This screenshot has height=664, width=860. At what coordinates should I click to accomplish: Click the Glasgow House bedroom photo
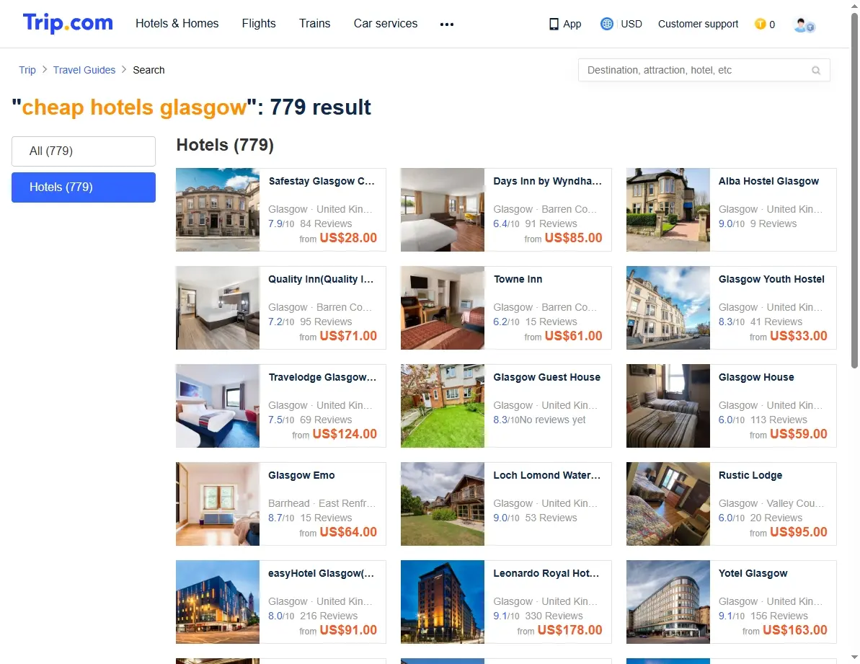tap(668, 407)
